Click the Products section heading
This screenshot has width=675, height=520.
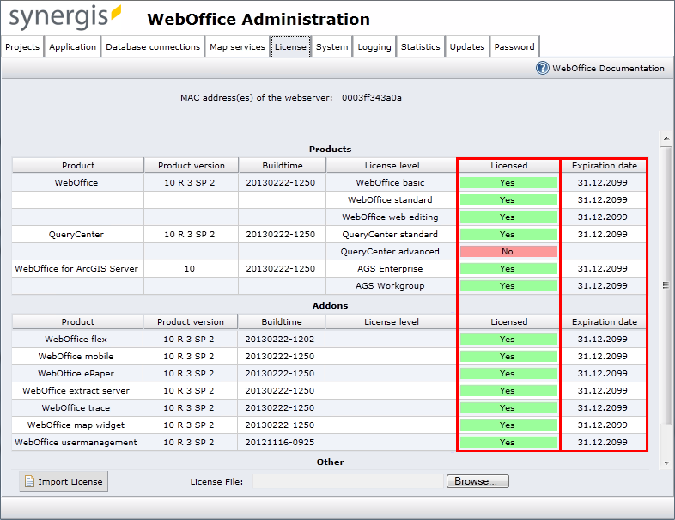(x=330, y=149)
